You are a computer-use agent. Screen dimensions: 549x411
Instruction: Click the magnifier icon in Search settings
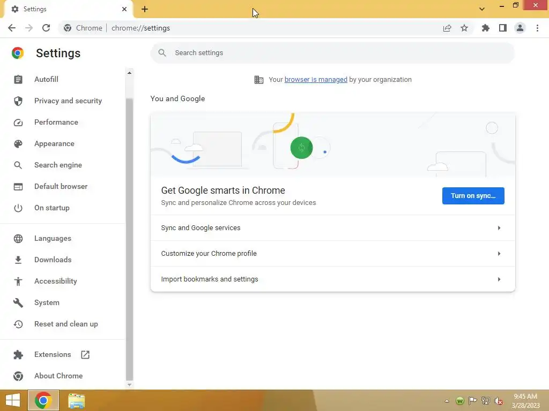pyautogui.click(x=162, y=53)
